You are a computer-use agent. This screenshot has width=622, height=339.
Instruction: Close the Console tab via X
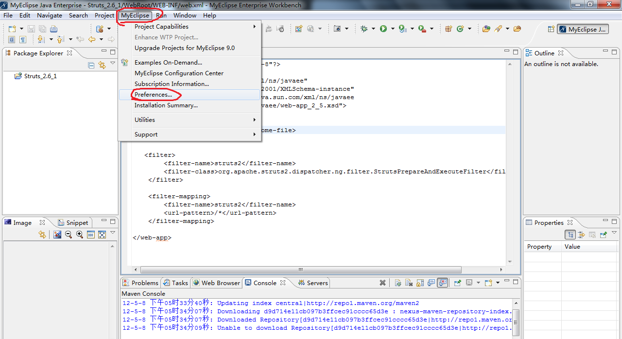tap(283, 283)
